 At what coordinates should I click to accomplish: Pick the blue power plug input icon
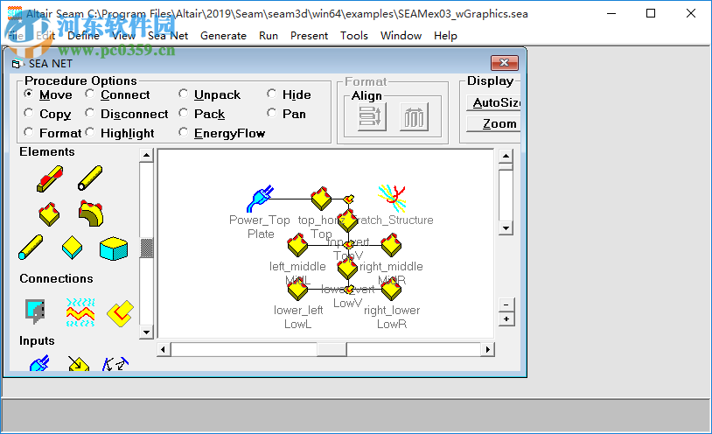(39, 363)
